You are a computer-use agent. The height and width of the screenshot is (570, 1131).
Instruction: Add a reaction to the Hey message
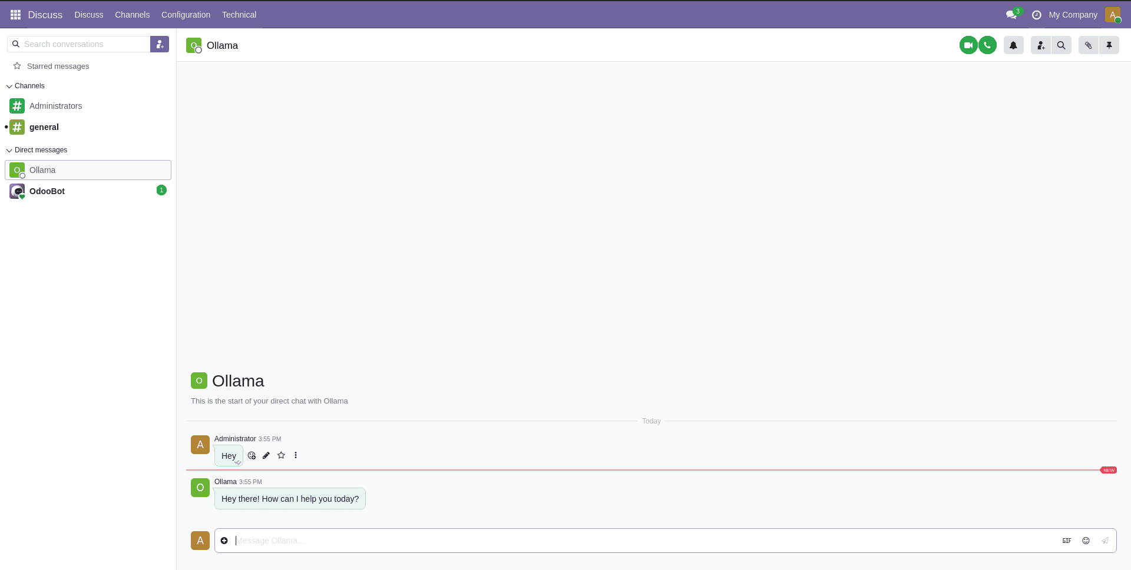coord(252,455)
